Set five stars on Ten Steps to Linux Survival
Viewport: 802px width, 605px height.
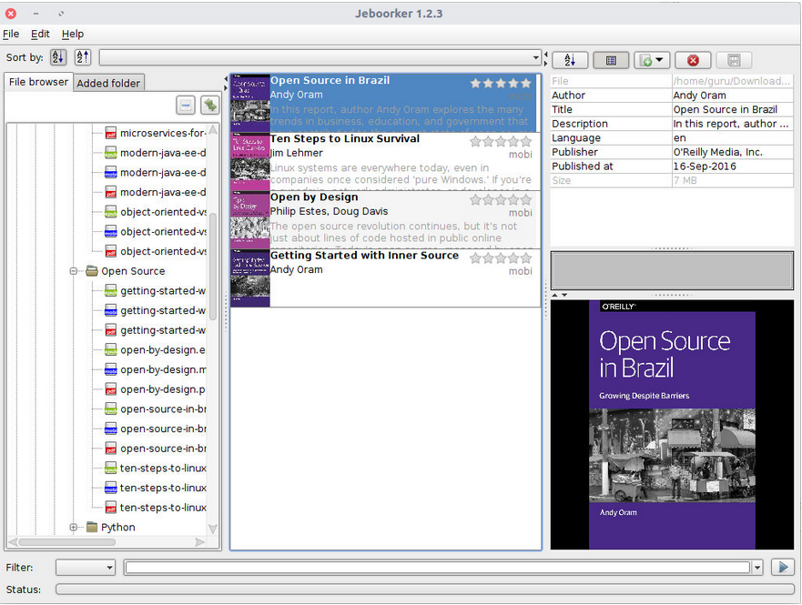click(x=526, y=142)
